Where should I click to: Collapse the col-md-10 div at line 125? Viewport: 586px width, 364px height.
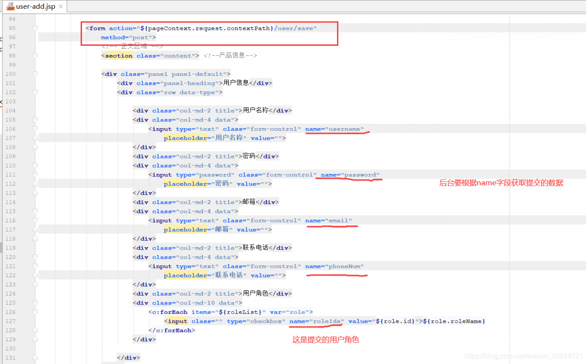pyautogui.click(x=35, y=303)
